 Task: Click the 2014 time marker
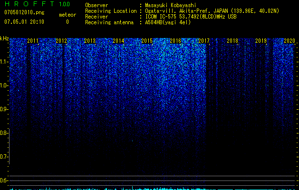[x=118, y=41]
